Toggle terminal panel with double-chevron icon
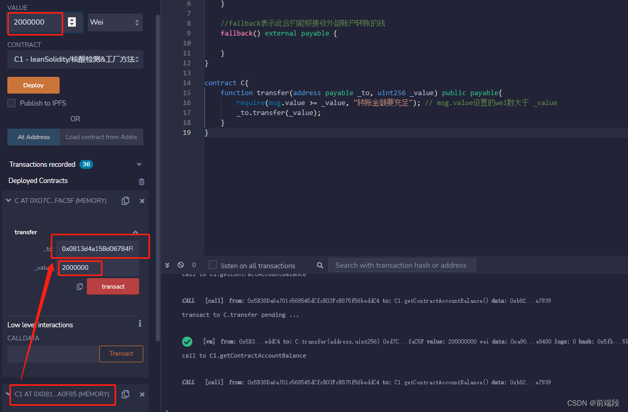Screen dimensions: 628x412 point(167,265)
